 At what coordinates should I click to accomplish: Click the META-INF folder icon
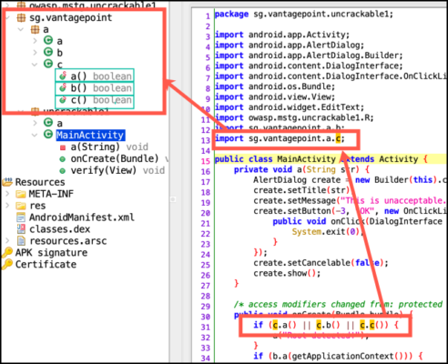point(21,194)
